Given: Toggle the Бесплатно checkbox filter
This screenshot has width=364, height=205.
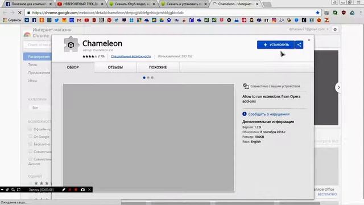Looking at the screenshot, I should (30, 144).
